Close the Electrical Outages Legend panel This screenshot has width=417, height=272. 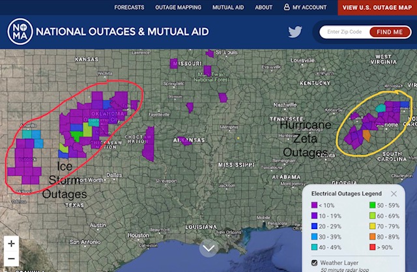pos(394,194)
